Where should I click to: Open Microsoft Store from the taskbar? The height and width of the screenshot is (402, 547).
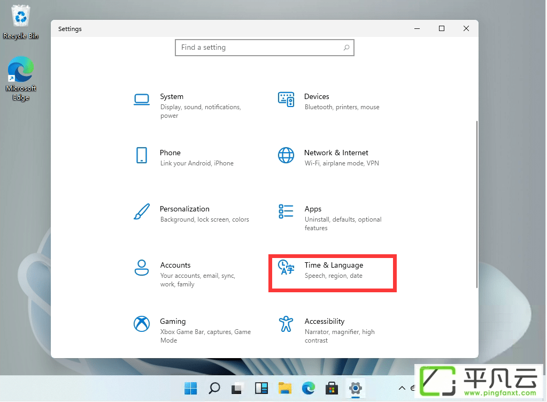[332, 388]
